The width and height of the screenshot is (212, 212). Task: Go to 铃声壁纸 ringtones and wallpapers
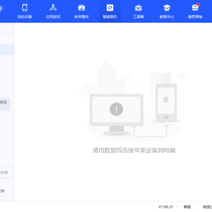[81, 11]
